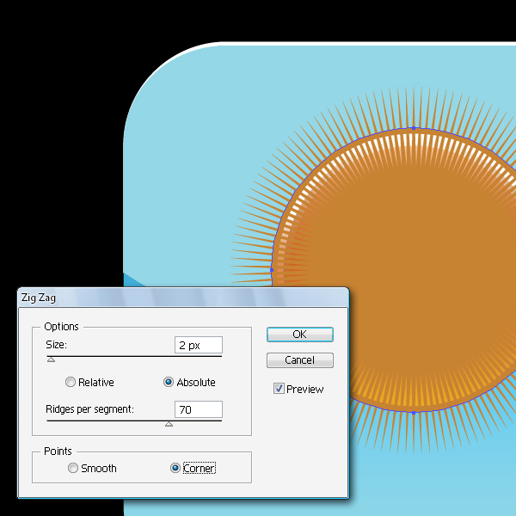Click the Zig Zag dialog title bar
This screenshot has height=516, width=516.
pos(183,298)
